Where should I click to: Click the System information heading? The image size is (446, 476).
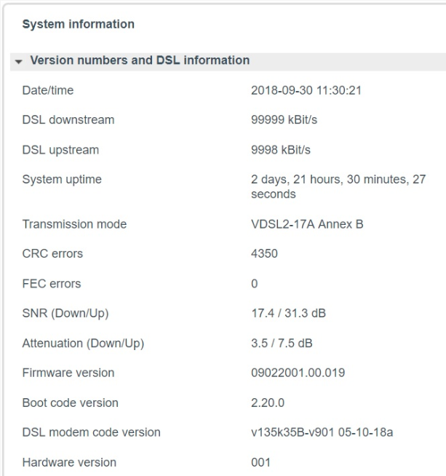click(x=79, y=24)
